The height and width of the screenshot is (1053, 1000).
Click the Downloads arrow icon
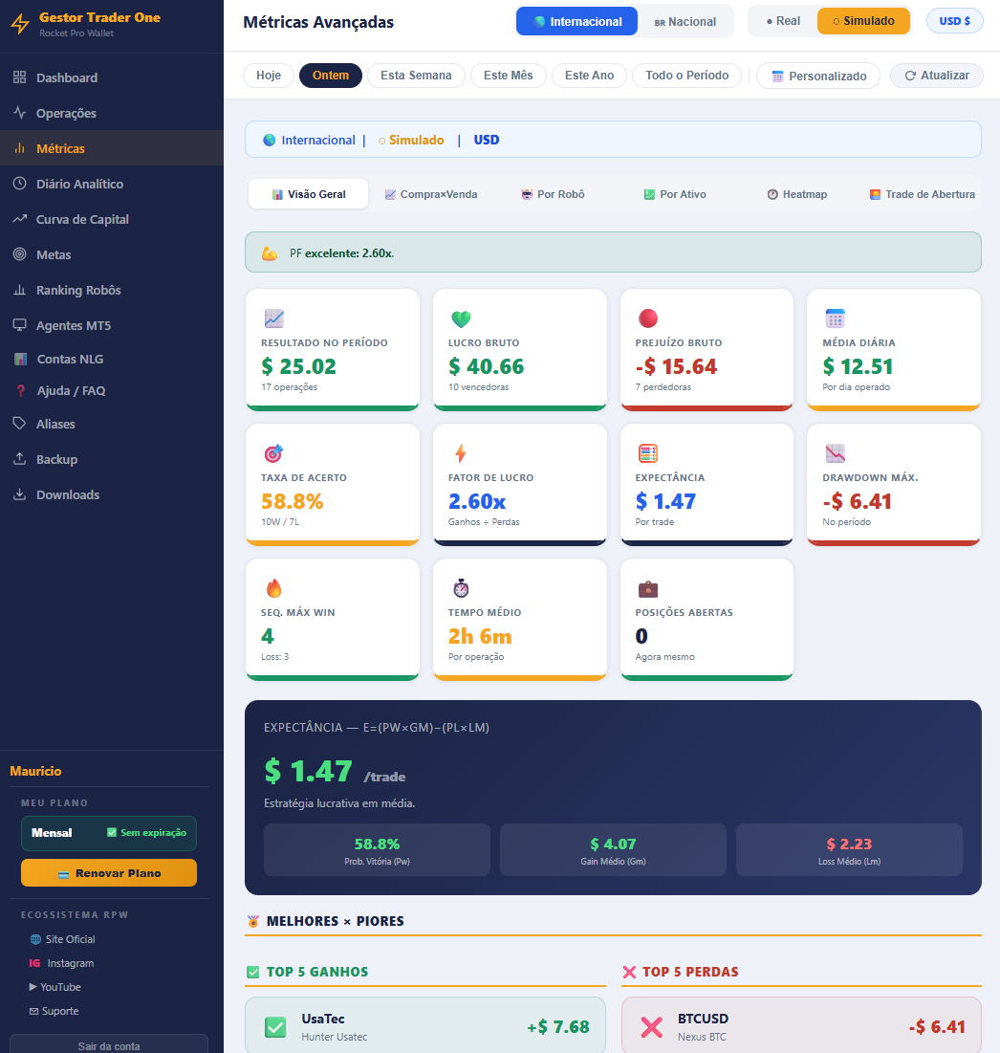(x=19, y=494)
